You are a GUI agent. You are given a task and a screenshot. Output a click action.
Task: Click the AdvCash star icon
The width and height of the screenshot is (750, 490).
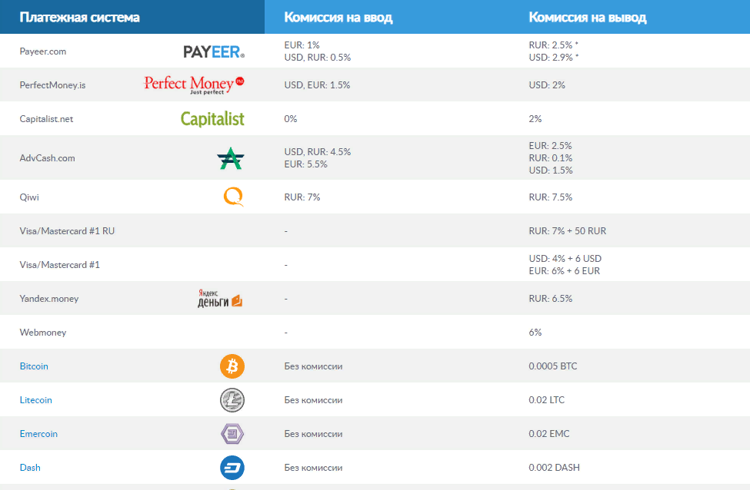[x=231, y=158]
